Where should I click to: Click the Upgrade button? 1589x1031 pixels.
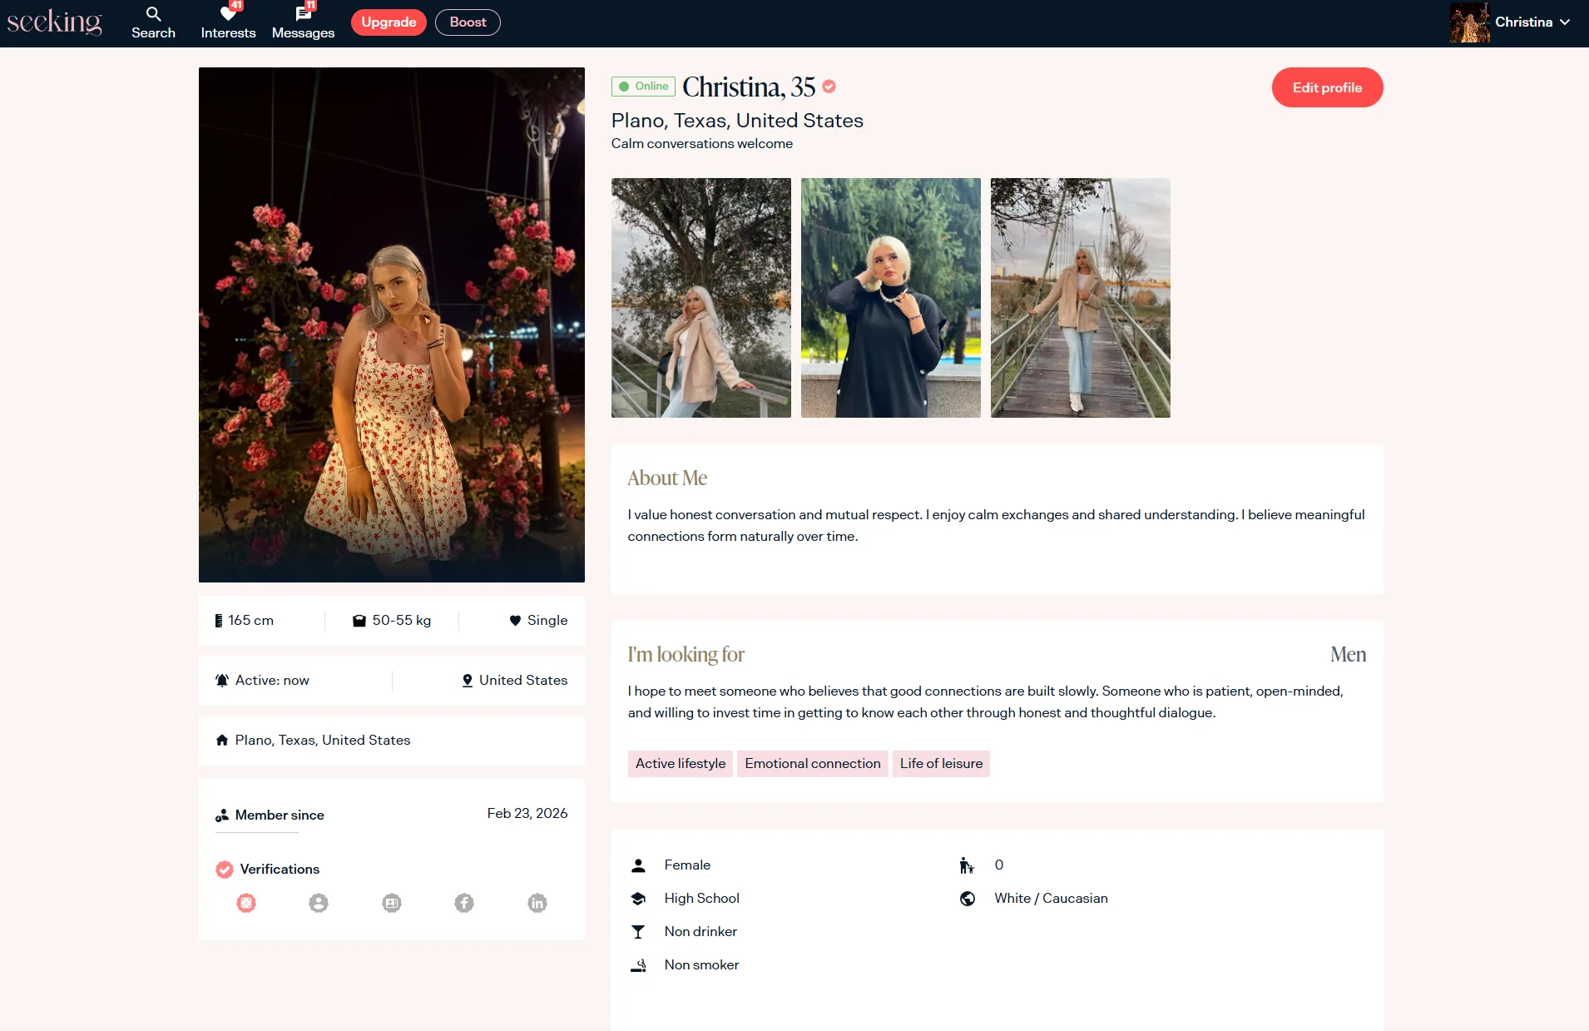click(x=389, y=22)
